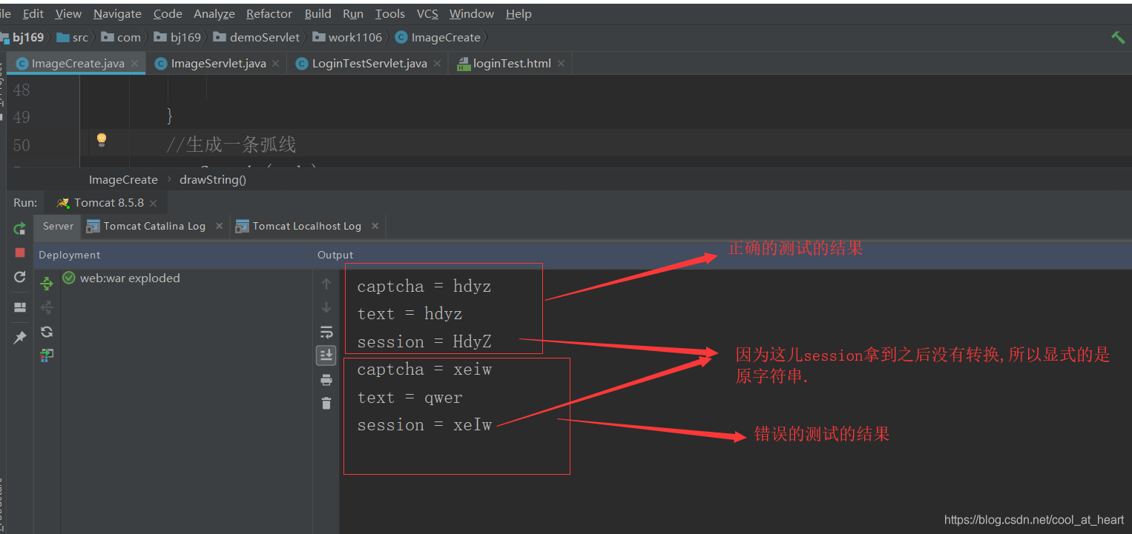Click the demoServlet package breadcrumb

coord(257,37)
